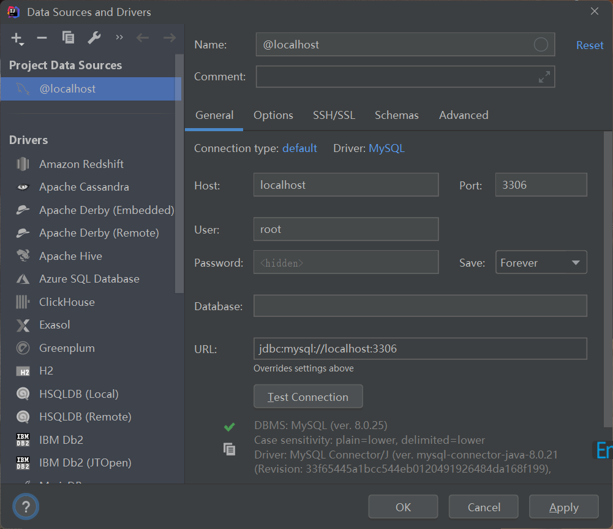Confirm with OK button

coord(403,507)
